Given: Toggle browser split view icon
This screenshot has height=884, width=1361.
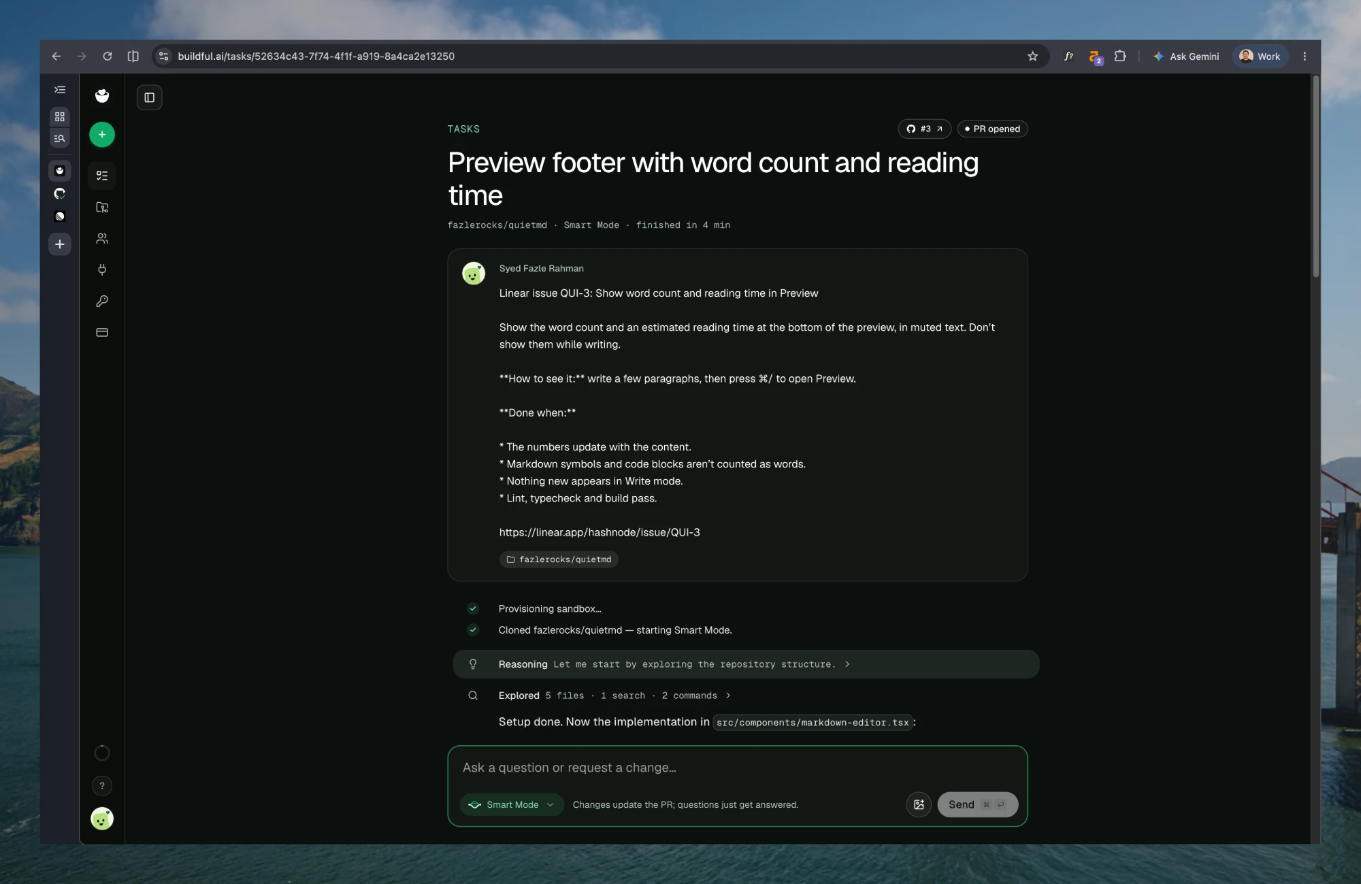Looking at the screenshot, I should 133,56.
